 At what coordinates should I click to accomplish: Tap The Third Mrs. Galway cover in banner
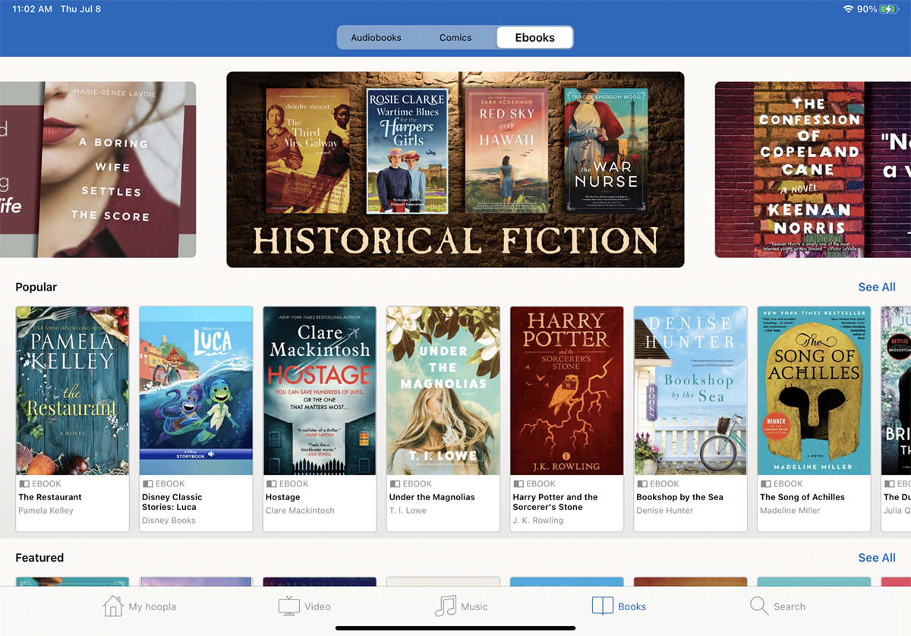coord(308,150)
